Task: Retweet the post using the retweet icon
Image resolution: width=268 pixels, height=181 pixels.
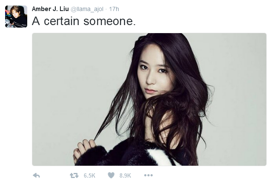Action: click(x=74, y=175)
